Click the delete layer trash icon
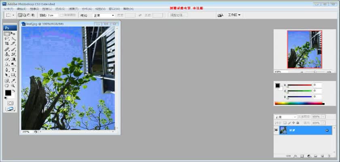The width and height of the screenshot is (340, 162). pyautogui.click(x=328, y=156)
